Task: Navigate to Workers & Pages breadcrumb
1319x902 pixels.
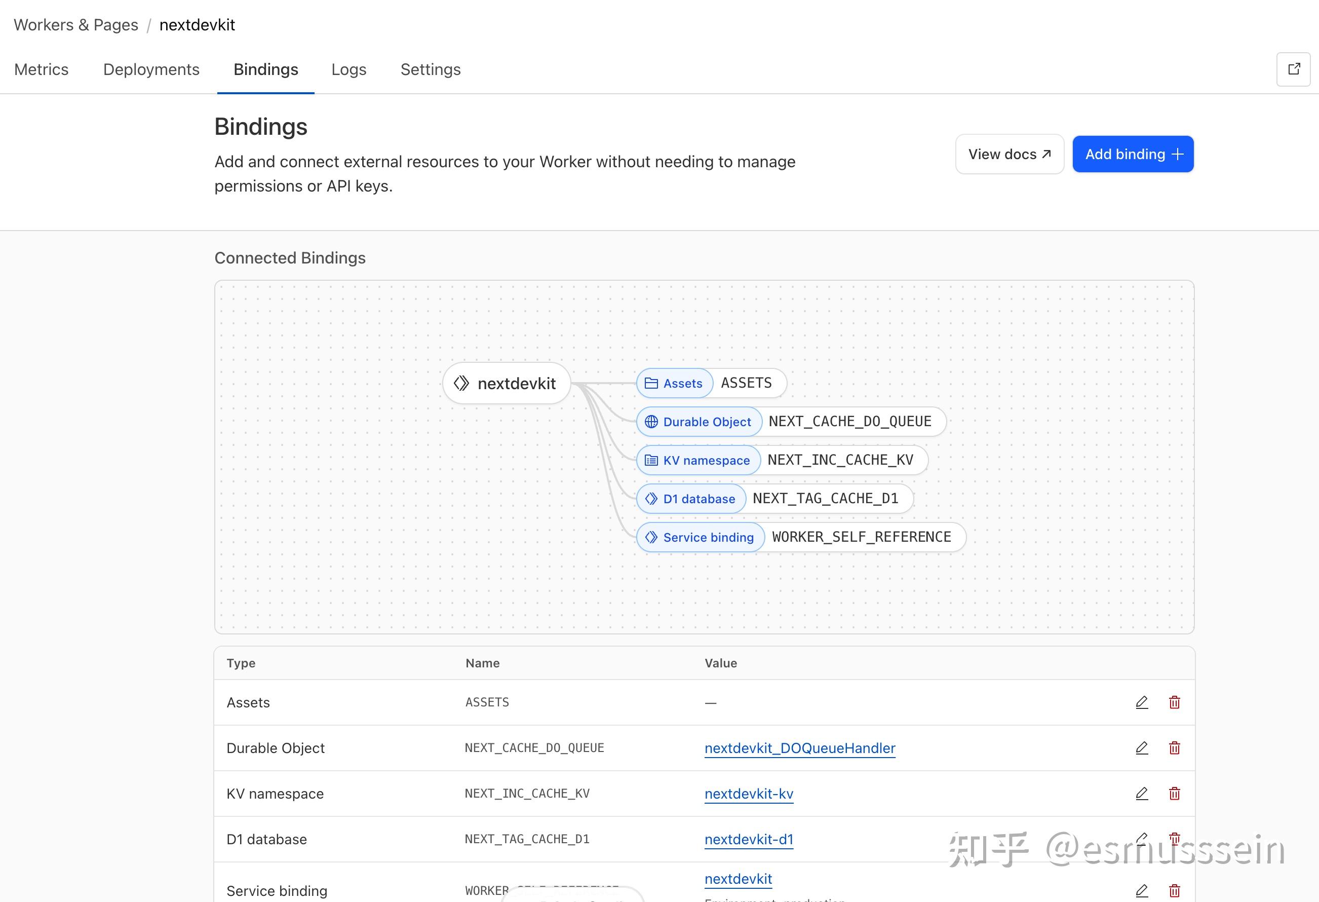Action: 75,25
